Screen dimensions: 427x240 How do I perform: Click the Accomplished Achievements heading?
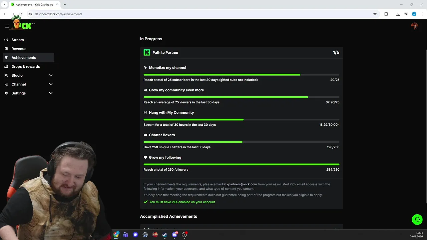point(168,216)
